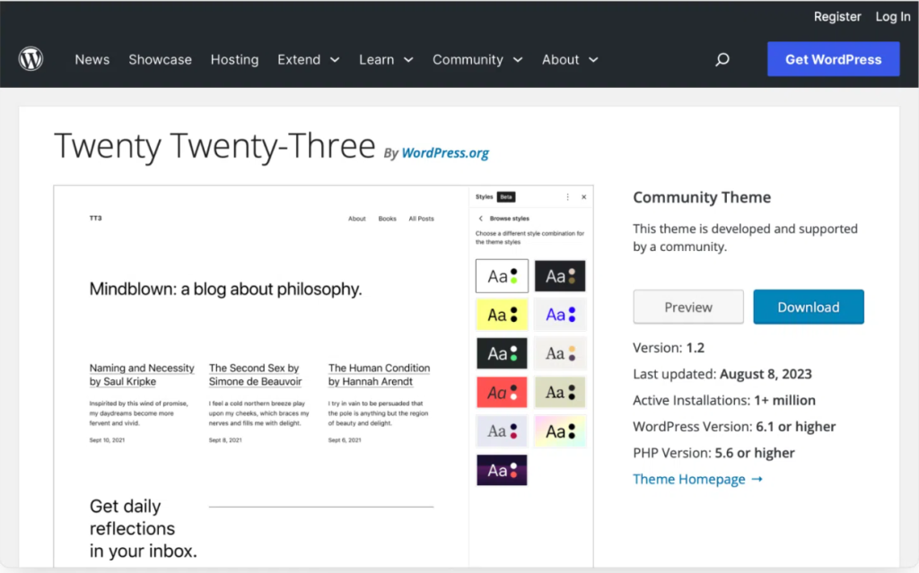Expand the Extend menu chevron
The height and width of the screenshot is (573, 919).
click(335, 60)
